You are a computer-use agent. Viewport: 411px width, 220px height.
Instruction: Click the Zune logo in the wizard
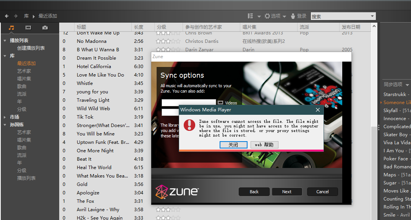(177, 191)
